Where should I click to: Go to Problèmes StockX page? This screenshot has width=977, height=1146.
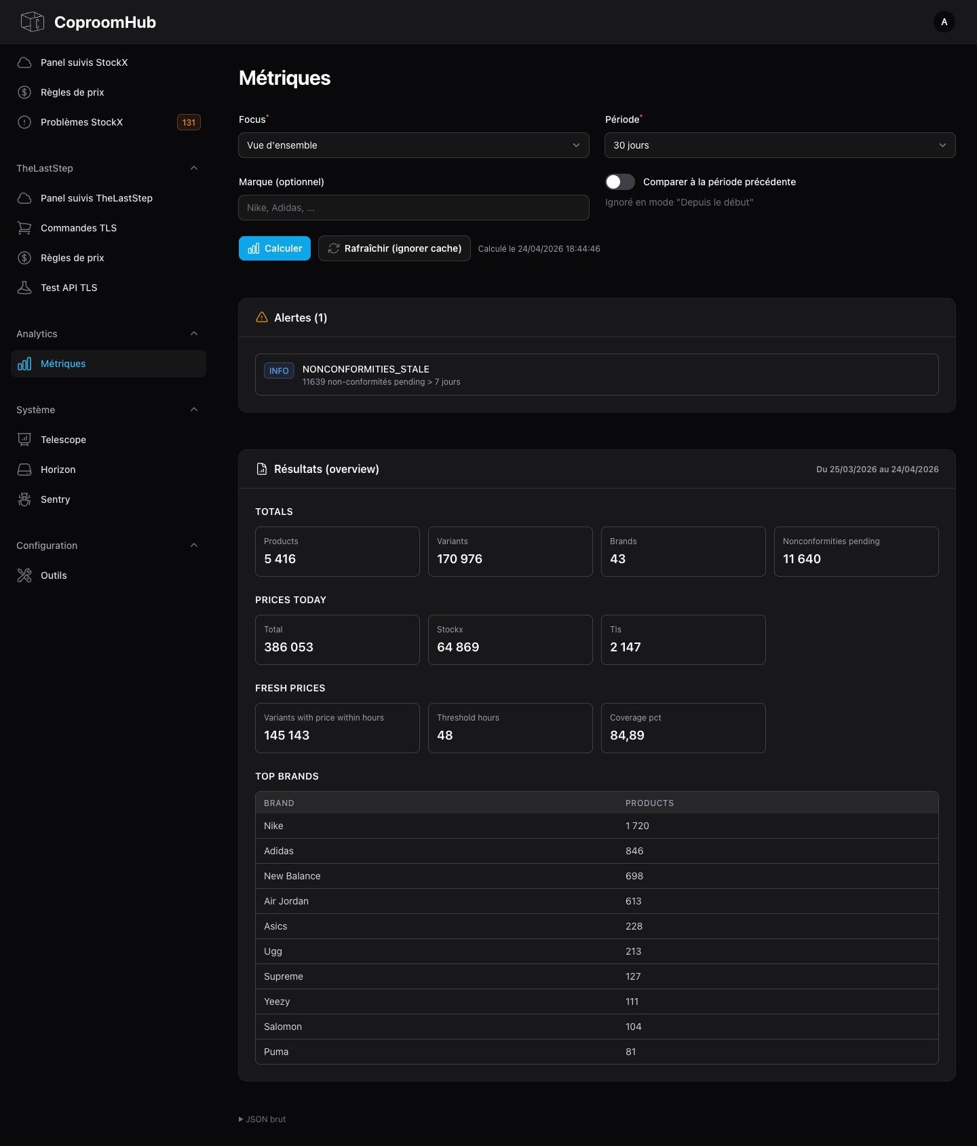pyautogui.click(x=109, y=122)
